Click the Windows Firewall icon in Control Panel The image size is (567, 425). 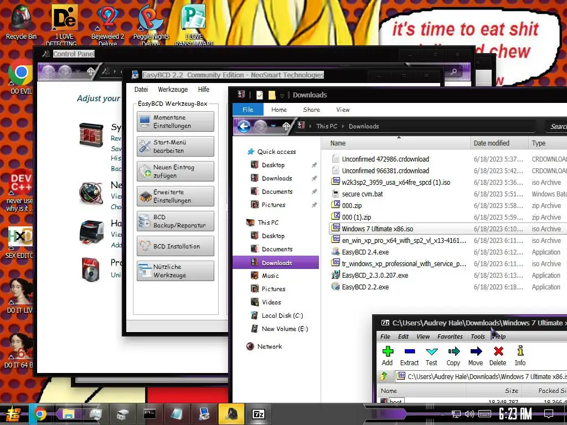[x=91, y=135]
